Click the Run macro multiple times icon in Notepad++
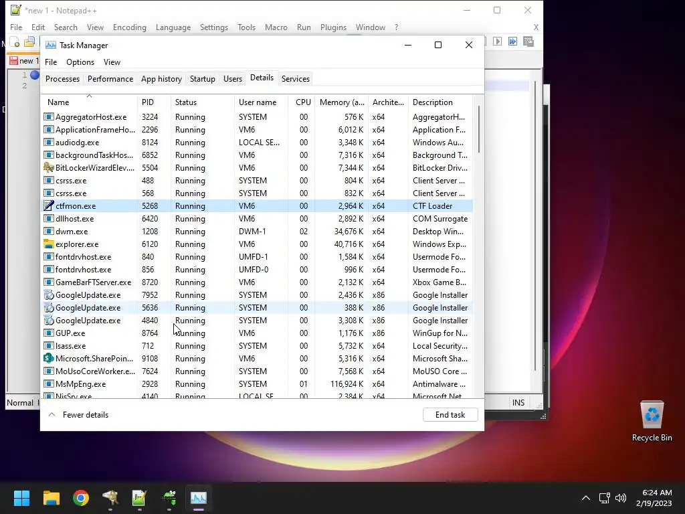Image resolution: width=685 pixels, height=514 pixels. (512, 41)
